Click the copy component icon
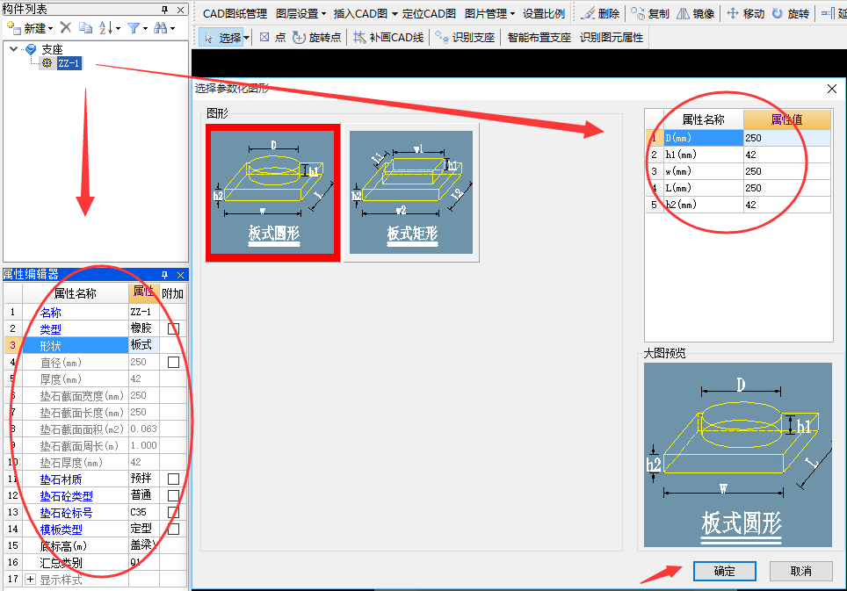The image size is (847, 591). (x=85, y=28)
